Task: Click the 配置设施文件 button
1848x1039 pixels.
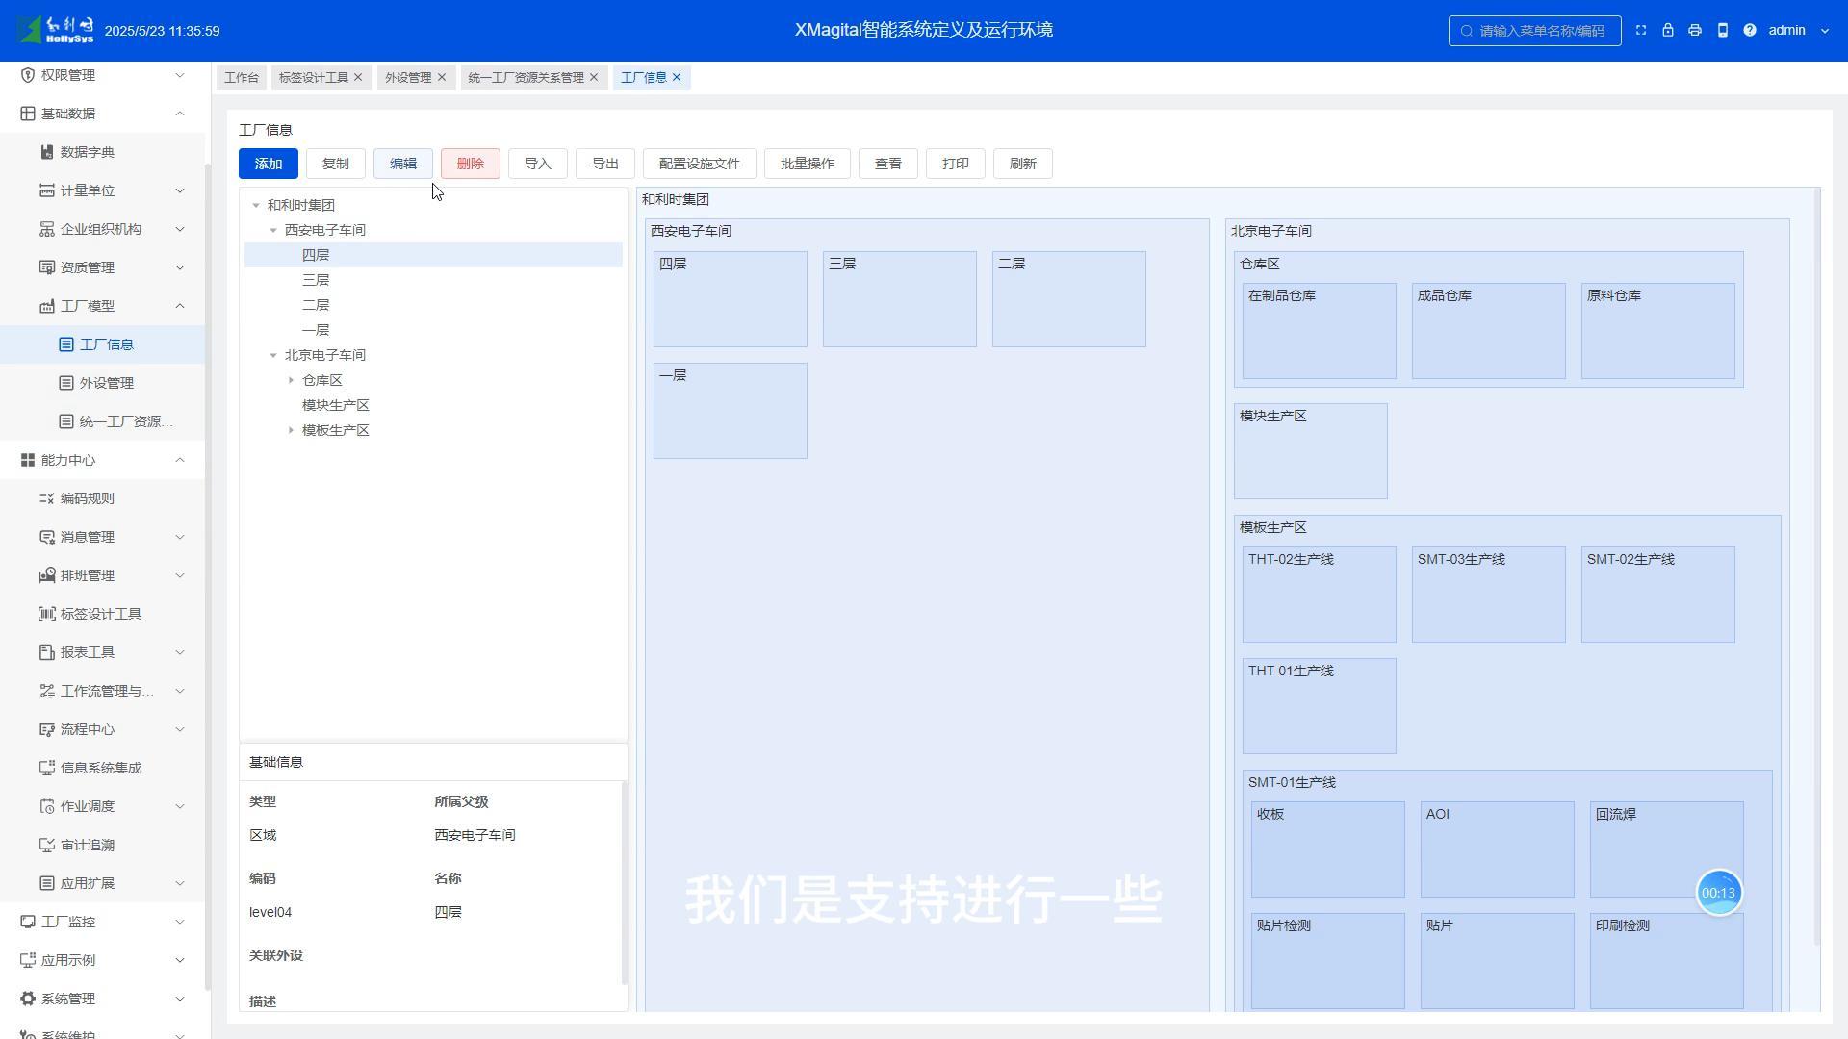Action: click(700, 164)
